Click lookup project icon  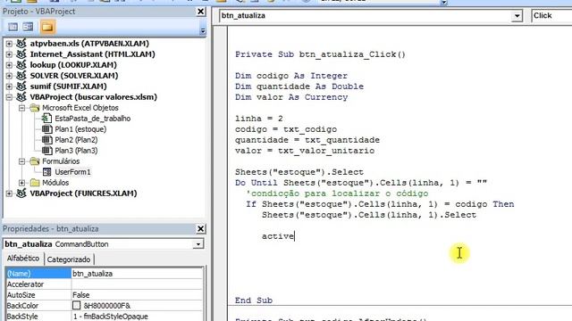click(x=21, y=65)
